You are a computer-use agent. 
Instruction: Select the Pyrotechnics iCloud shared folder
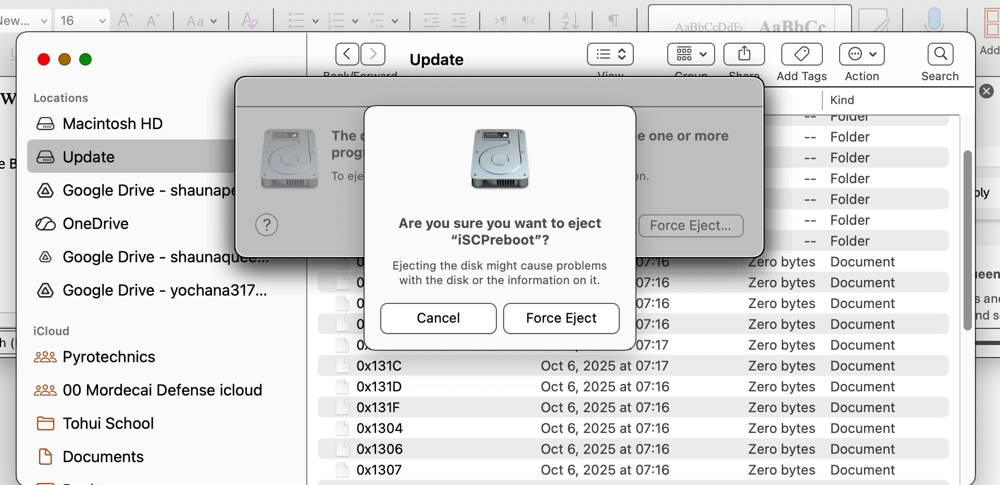click(x=109, y=357)
